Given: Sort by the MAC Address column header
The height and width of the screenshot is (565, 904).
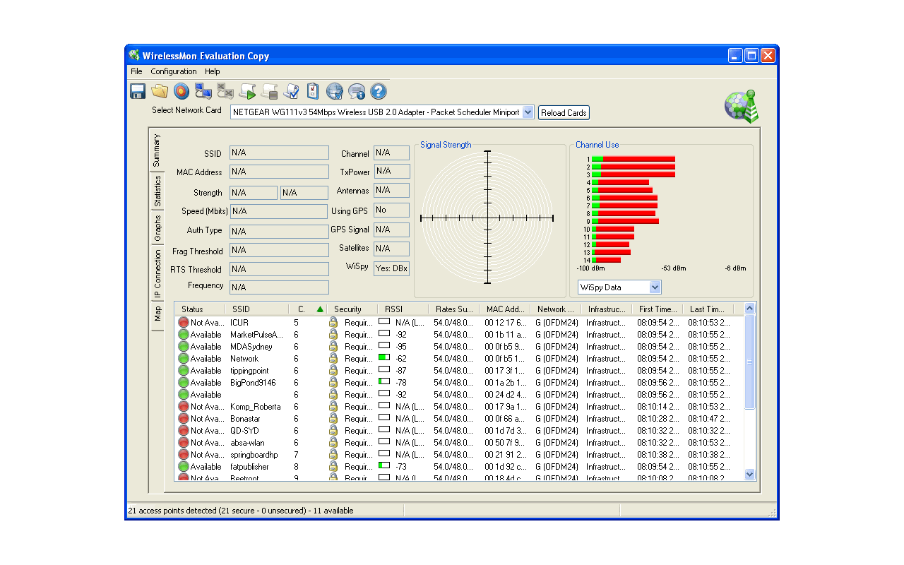Looking at the screenshot, I should coord(505,309).
